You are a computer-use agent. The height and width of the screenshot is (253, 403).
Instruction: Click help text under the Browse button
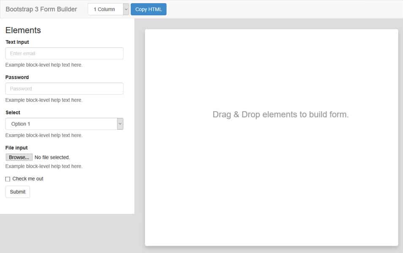pos(44,166)
